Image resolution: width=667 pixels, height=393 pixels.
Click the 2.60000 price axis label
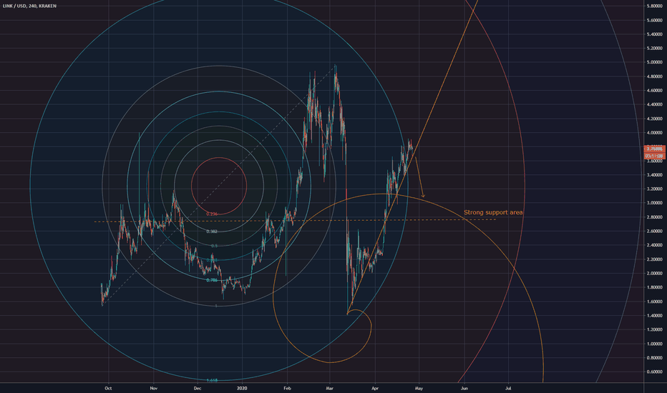pyautogui.click(x=655, y=231)
